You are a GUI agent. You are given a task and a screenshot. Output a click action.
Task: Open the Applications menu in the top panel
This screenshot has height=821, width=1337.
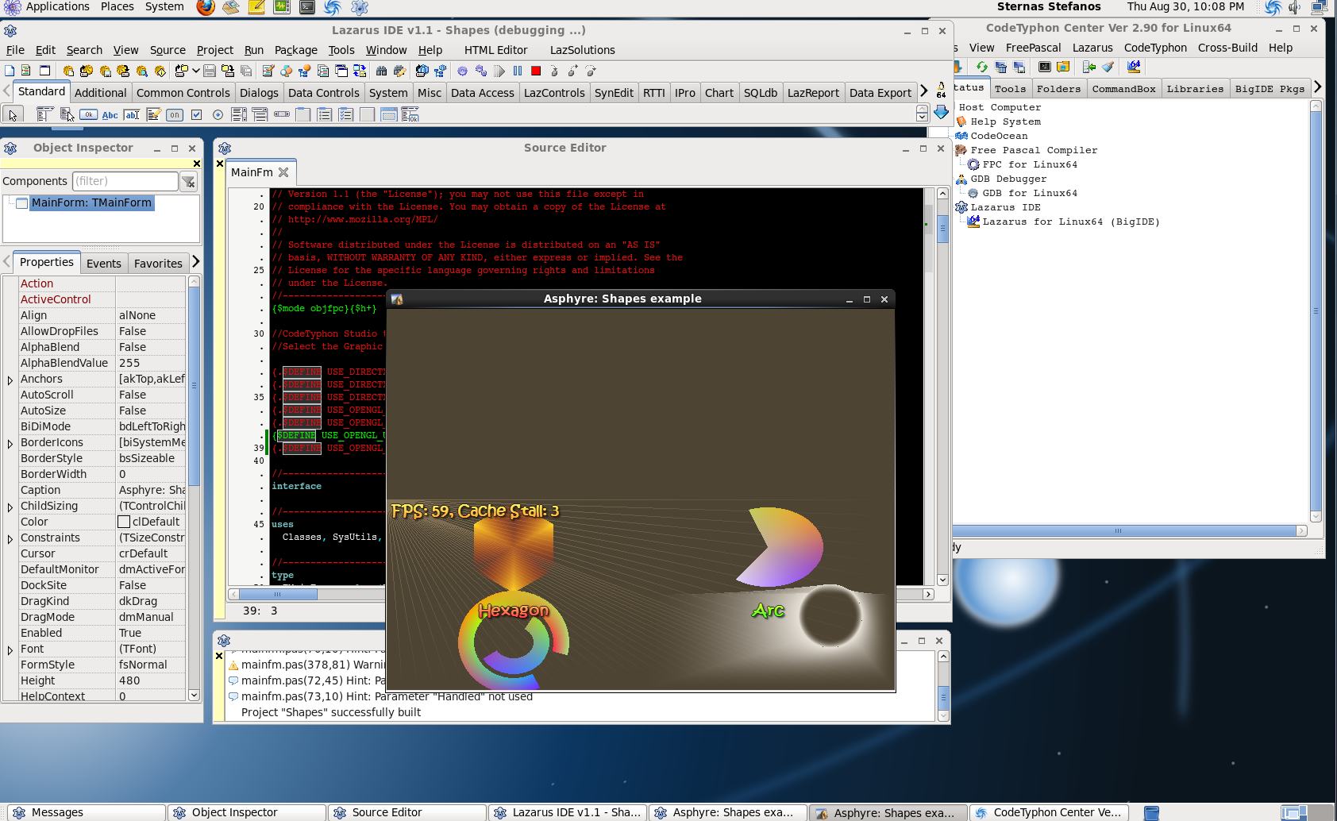(x=57, y=6)
